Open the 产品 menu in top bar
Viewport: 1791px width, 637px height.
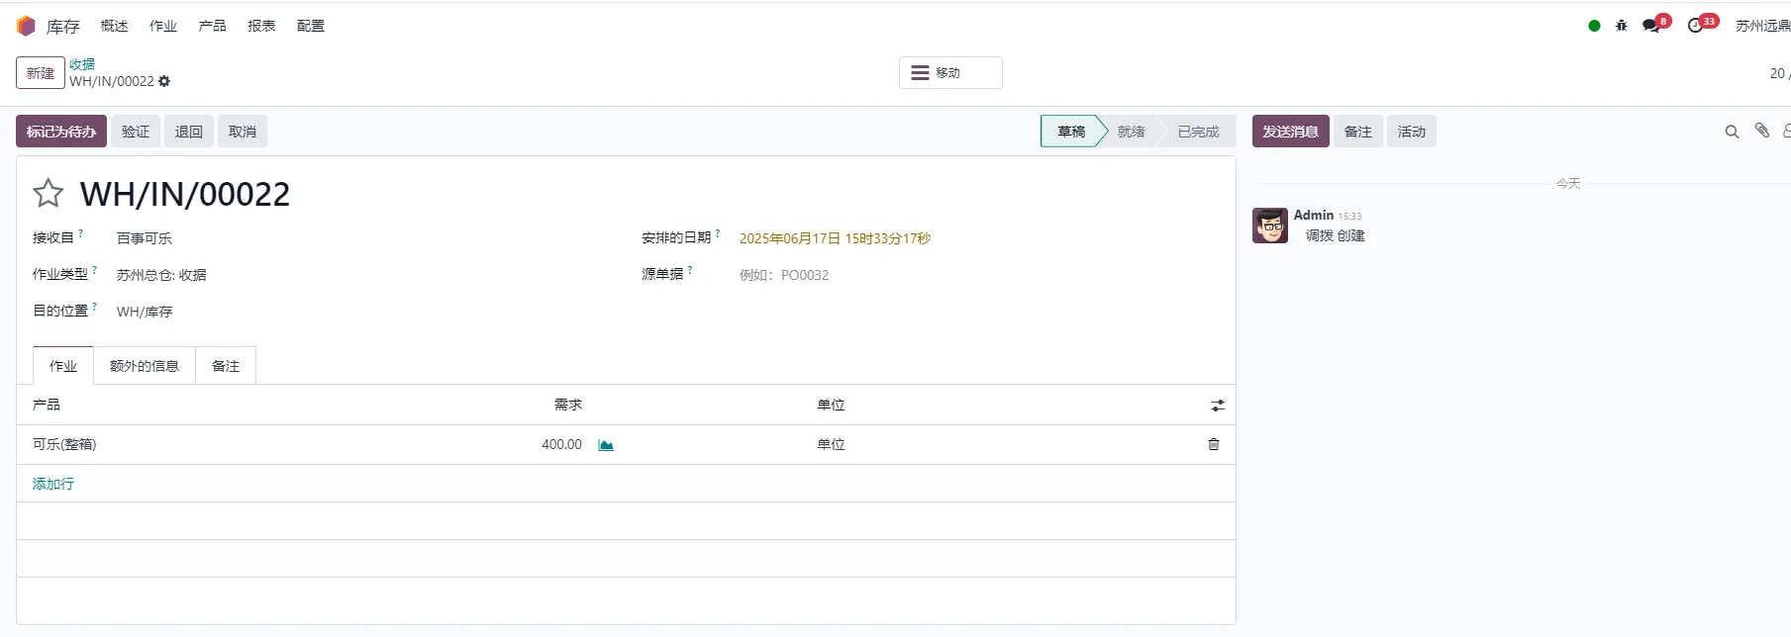212,26
